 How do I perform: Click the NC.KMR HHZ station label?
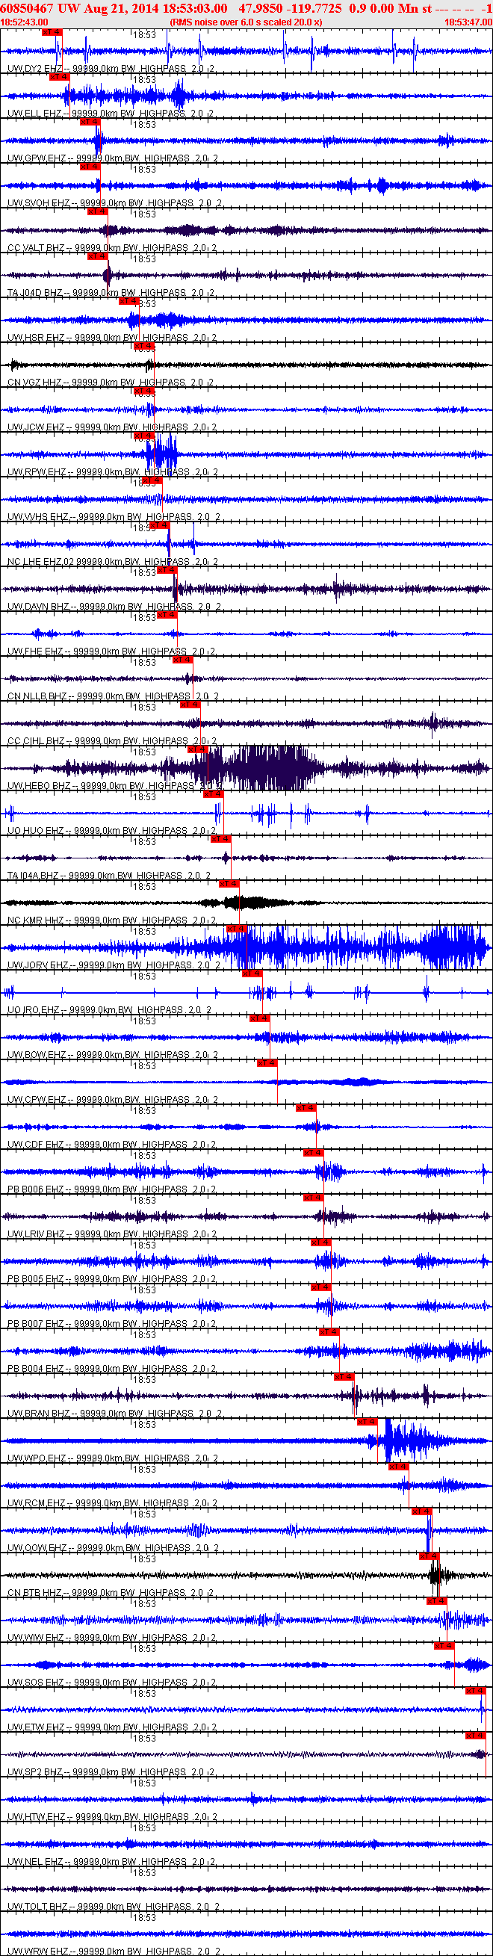36,920
